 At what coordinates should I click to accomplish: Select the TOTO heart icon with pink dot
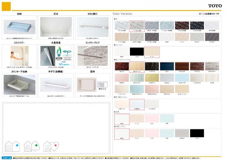(51, 146)
